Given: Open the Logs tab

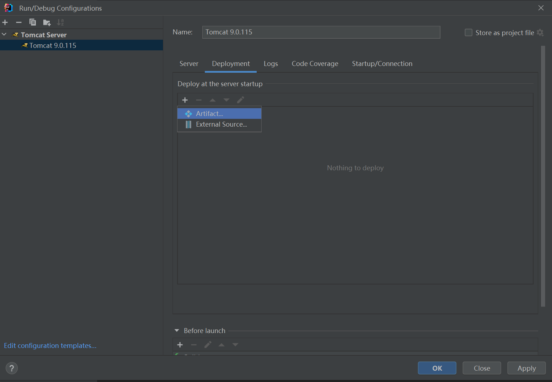Looking at the screenshot, I should click(271, 64).
